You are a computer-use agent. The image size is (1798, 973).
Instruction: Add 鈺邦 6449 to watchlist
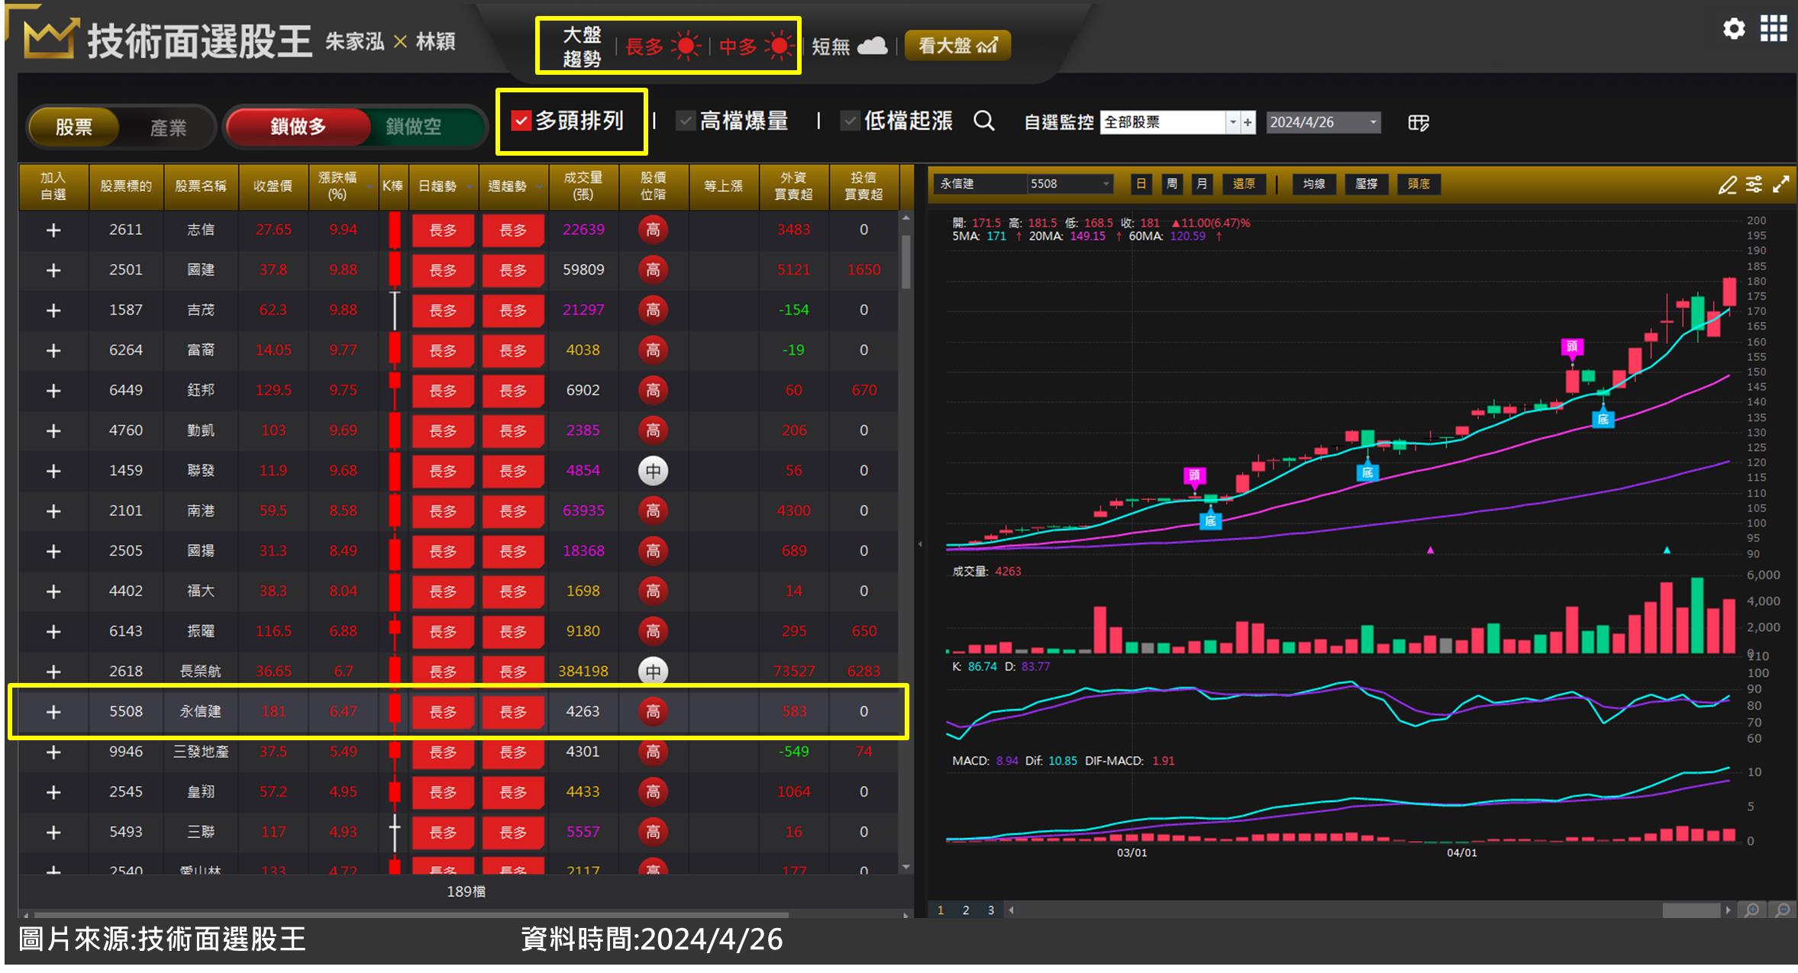(x=53, y=391)
